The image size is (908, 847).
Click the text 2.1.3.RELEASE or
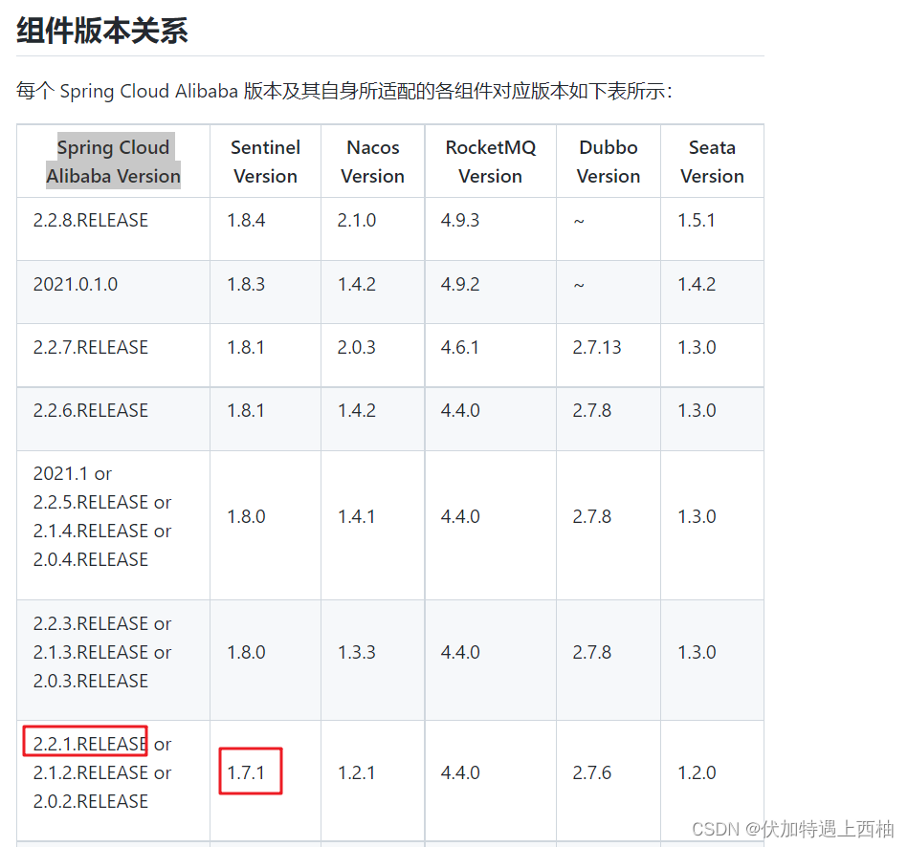(102, 653)
